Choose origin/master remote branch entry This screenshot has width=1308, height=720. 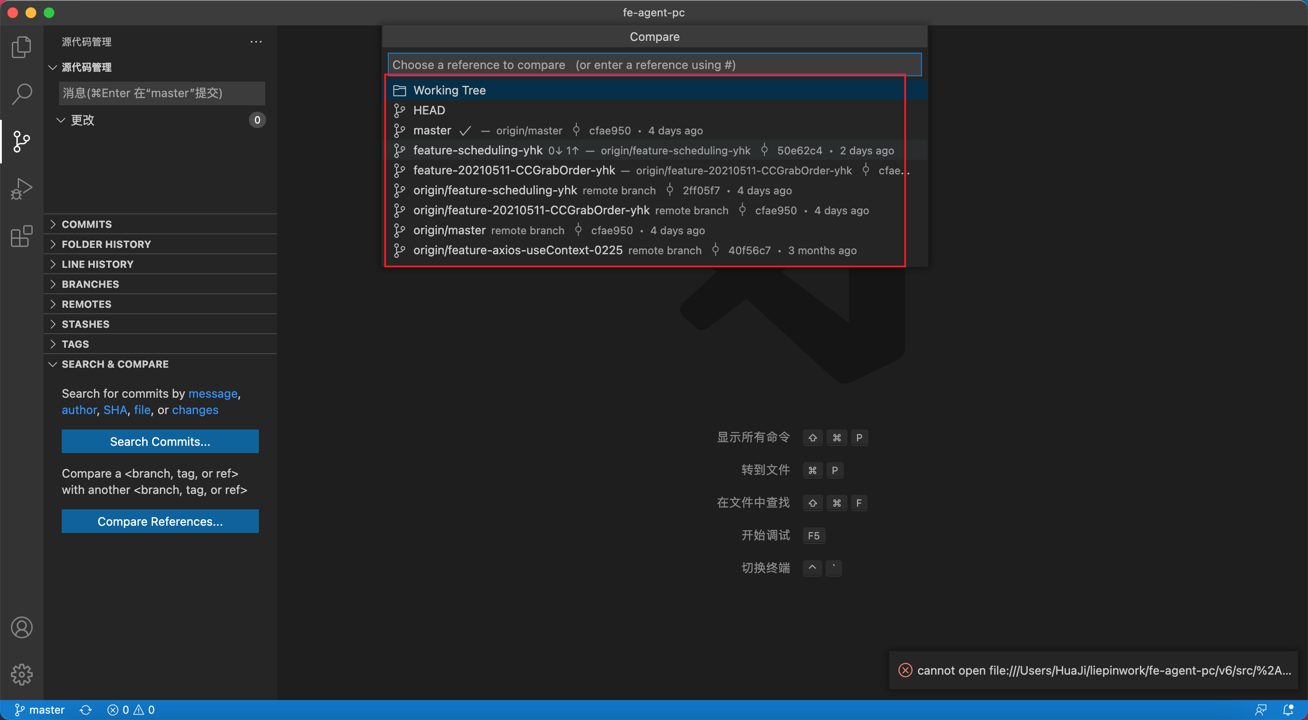[x=449, y=230]
